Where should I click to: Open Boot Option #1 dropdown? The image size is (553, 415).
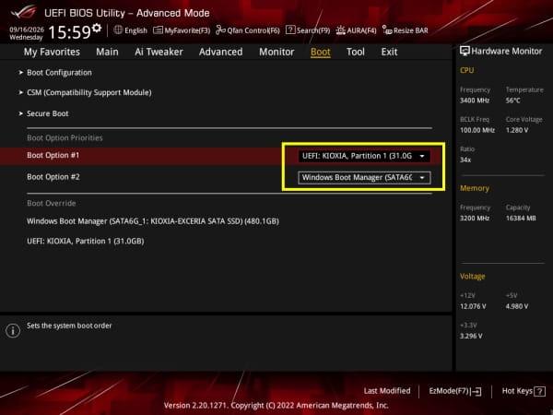364,156
